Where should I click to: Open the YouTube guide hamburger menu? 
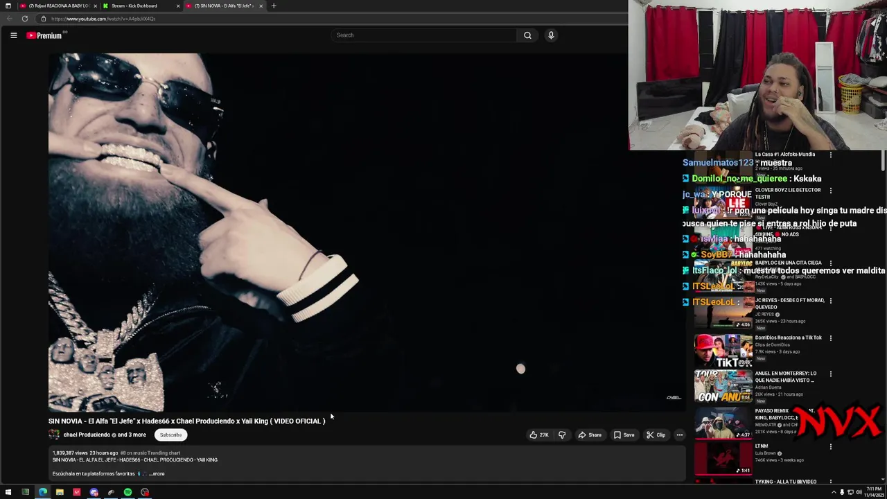click(x=13, y=35)
